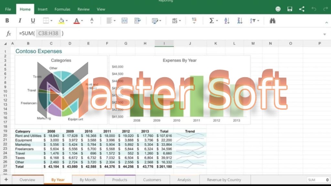Undo the last action
Screen dimensions: 331x186
point(314,9)
